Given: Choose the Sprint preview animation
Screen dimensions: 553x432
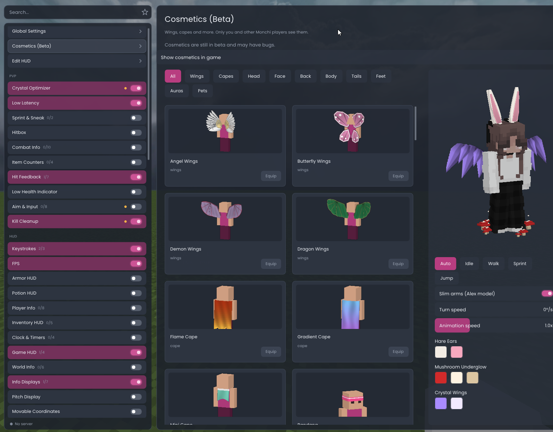Looking at the screenshot, I should pyautogui.click(x=520, y=264).
